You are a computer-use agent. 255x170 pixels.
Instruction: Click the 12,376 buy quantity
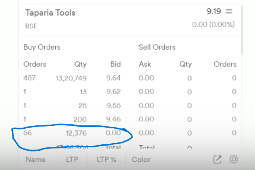tap(76, 133)
